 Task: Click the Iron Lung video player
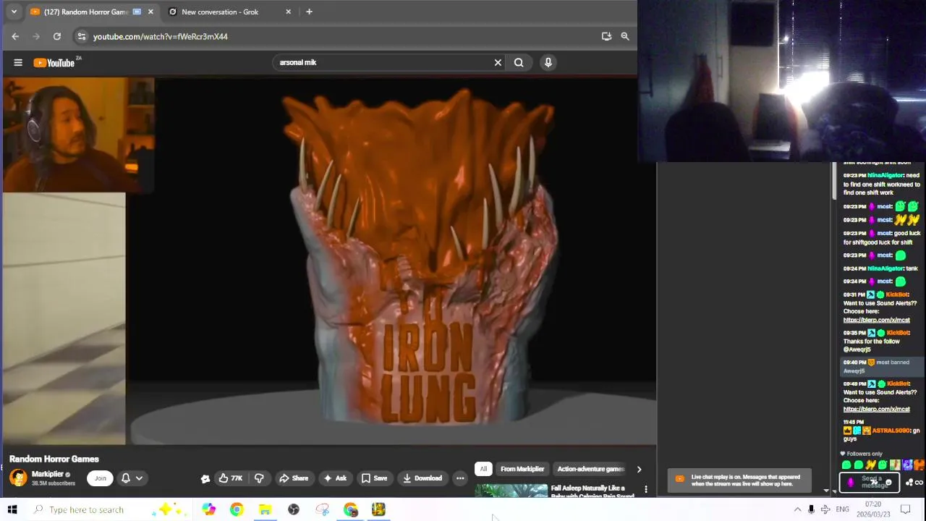(329, 260)
